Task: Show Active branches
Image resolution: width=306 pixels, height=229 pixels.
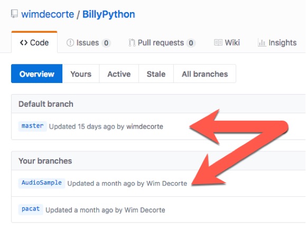Action: (119, 74)
